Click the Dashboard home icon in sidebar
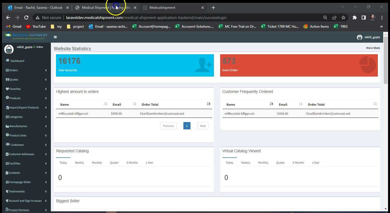The height and width of the screenshot is (213, 390). tap(8, 61)
